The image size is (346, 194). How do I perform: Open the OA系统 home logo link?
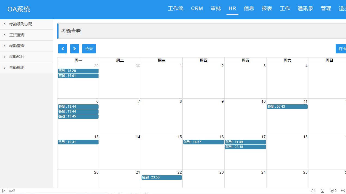19,9
